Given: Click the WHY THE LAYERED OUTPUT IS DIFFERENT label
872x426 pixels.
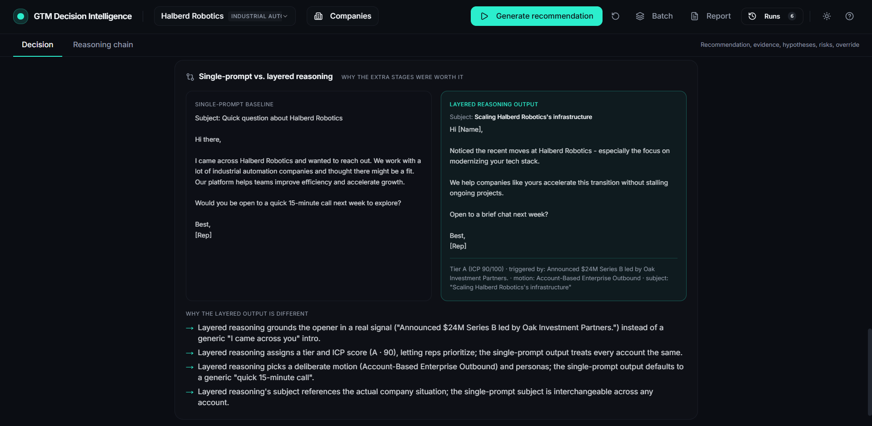Looking at the screenshot, I should pos(247,314).
